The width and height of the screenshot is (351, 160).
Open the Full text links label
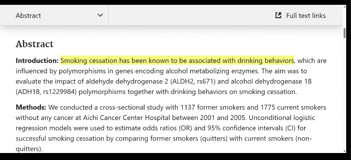click(306, 16)
